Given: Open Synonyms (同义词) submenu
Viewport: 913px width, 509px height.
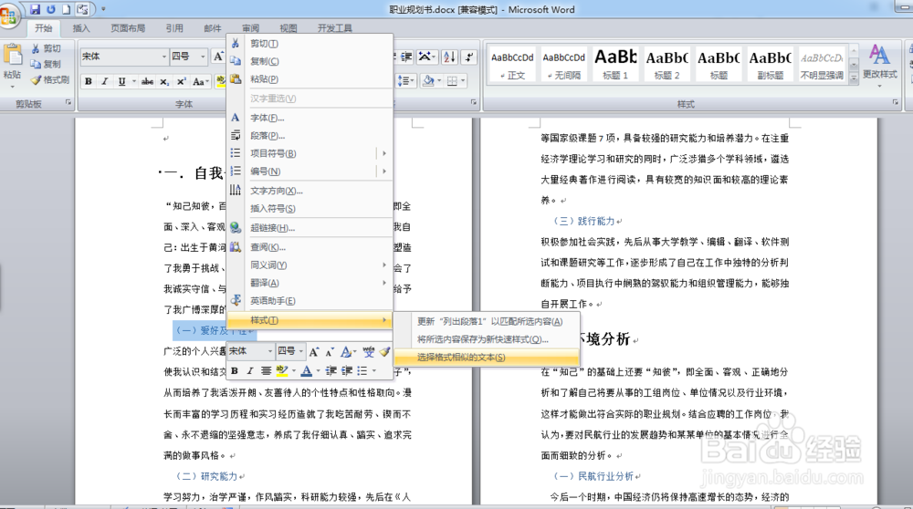Looking at the screenshot, I should 310,265.
